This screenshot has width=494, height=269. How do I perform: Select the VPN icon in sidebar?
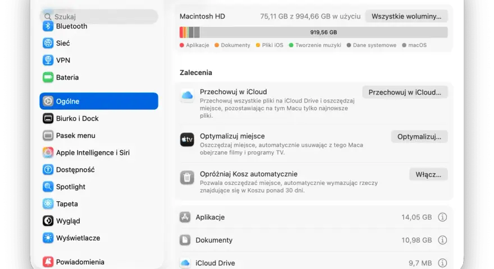pos(48,60)
